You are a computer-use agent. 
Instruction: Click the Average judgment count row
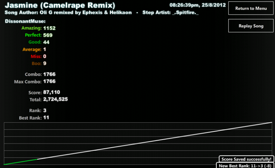coord(34,49)
